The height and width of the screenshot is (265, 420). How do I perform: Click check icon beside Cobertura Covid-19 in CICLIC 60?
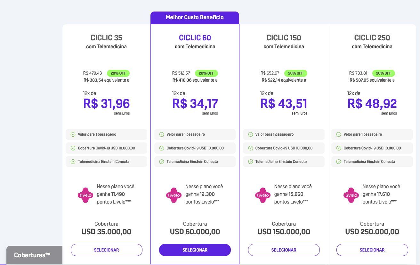(x=161, y=148)
